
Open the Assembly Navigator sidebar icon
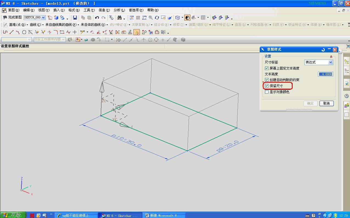tap(347, 62)
